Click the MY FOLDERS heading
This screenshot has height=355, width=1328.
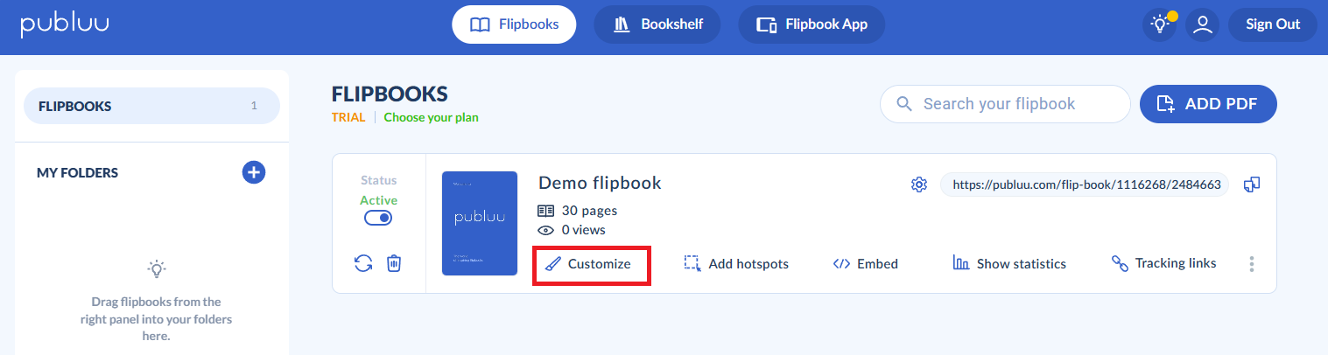pyautogui.click(x=77, y=173)
